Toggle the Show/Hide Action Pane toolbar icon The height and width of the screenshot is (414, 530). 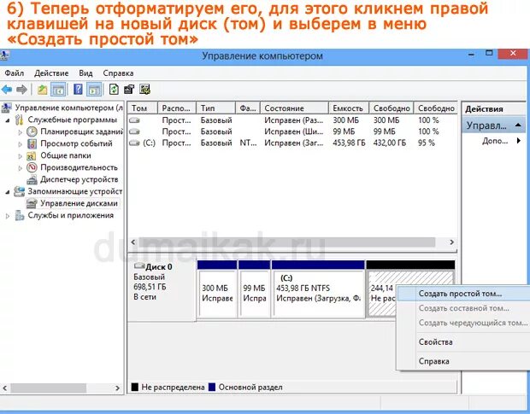point(94,90)
